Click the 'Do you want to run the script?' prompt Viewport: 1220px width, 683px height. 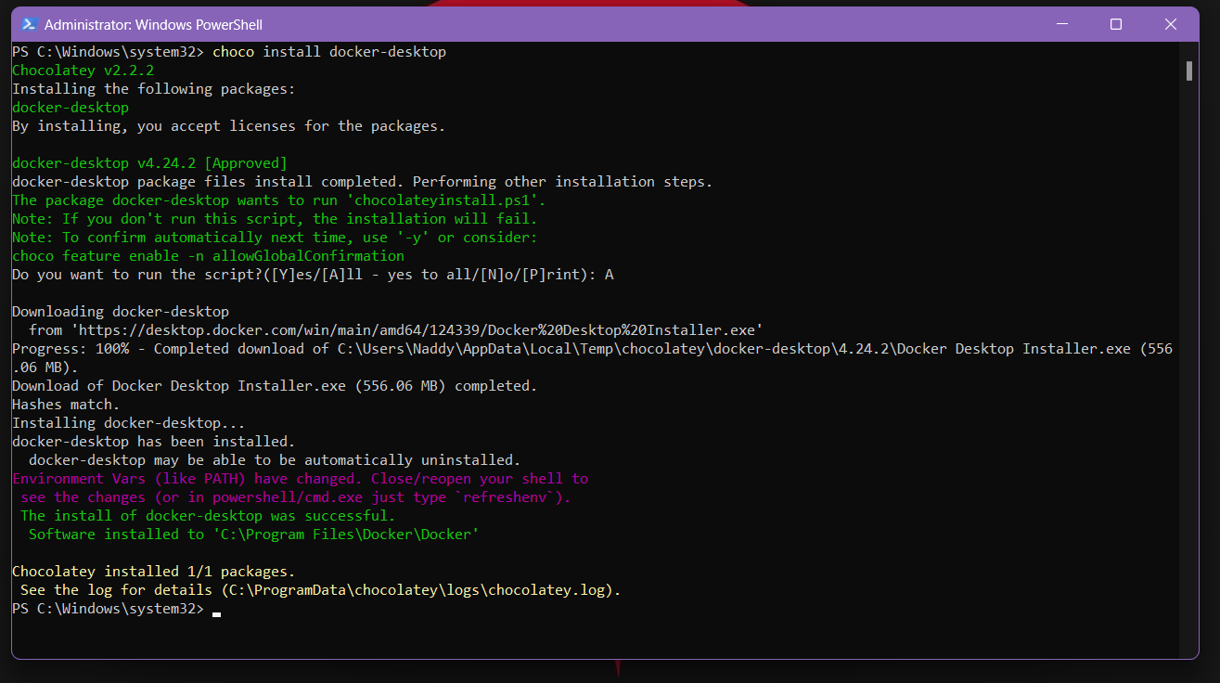point(313,275)
